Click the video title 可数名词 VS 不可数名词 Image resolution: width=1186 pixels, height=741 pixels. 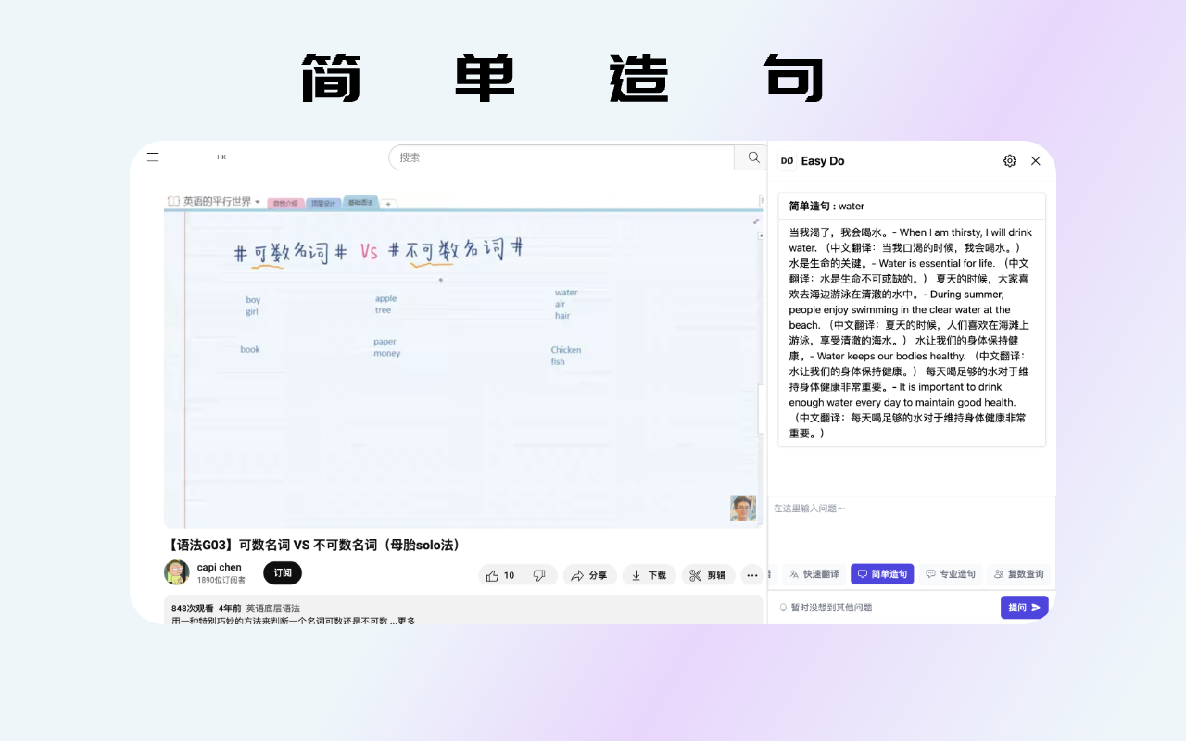pos(314,545)
